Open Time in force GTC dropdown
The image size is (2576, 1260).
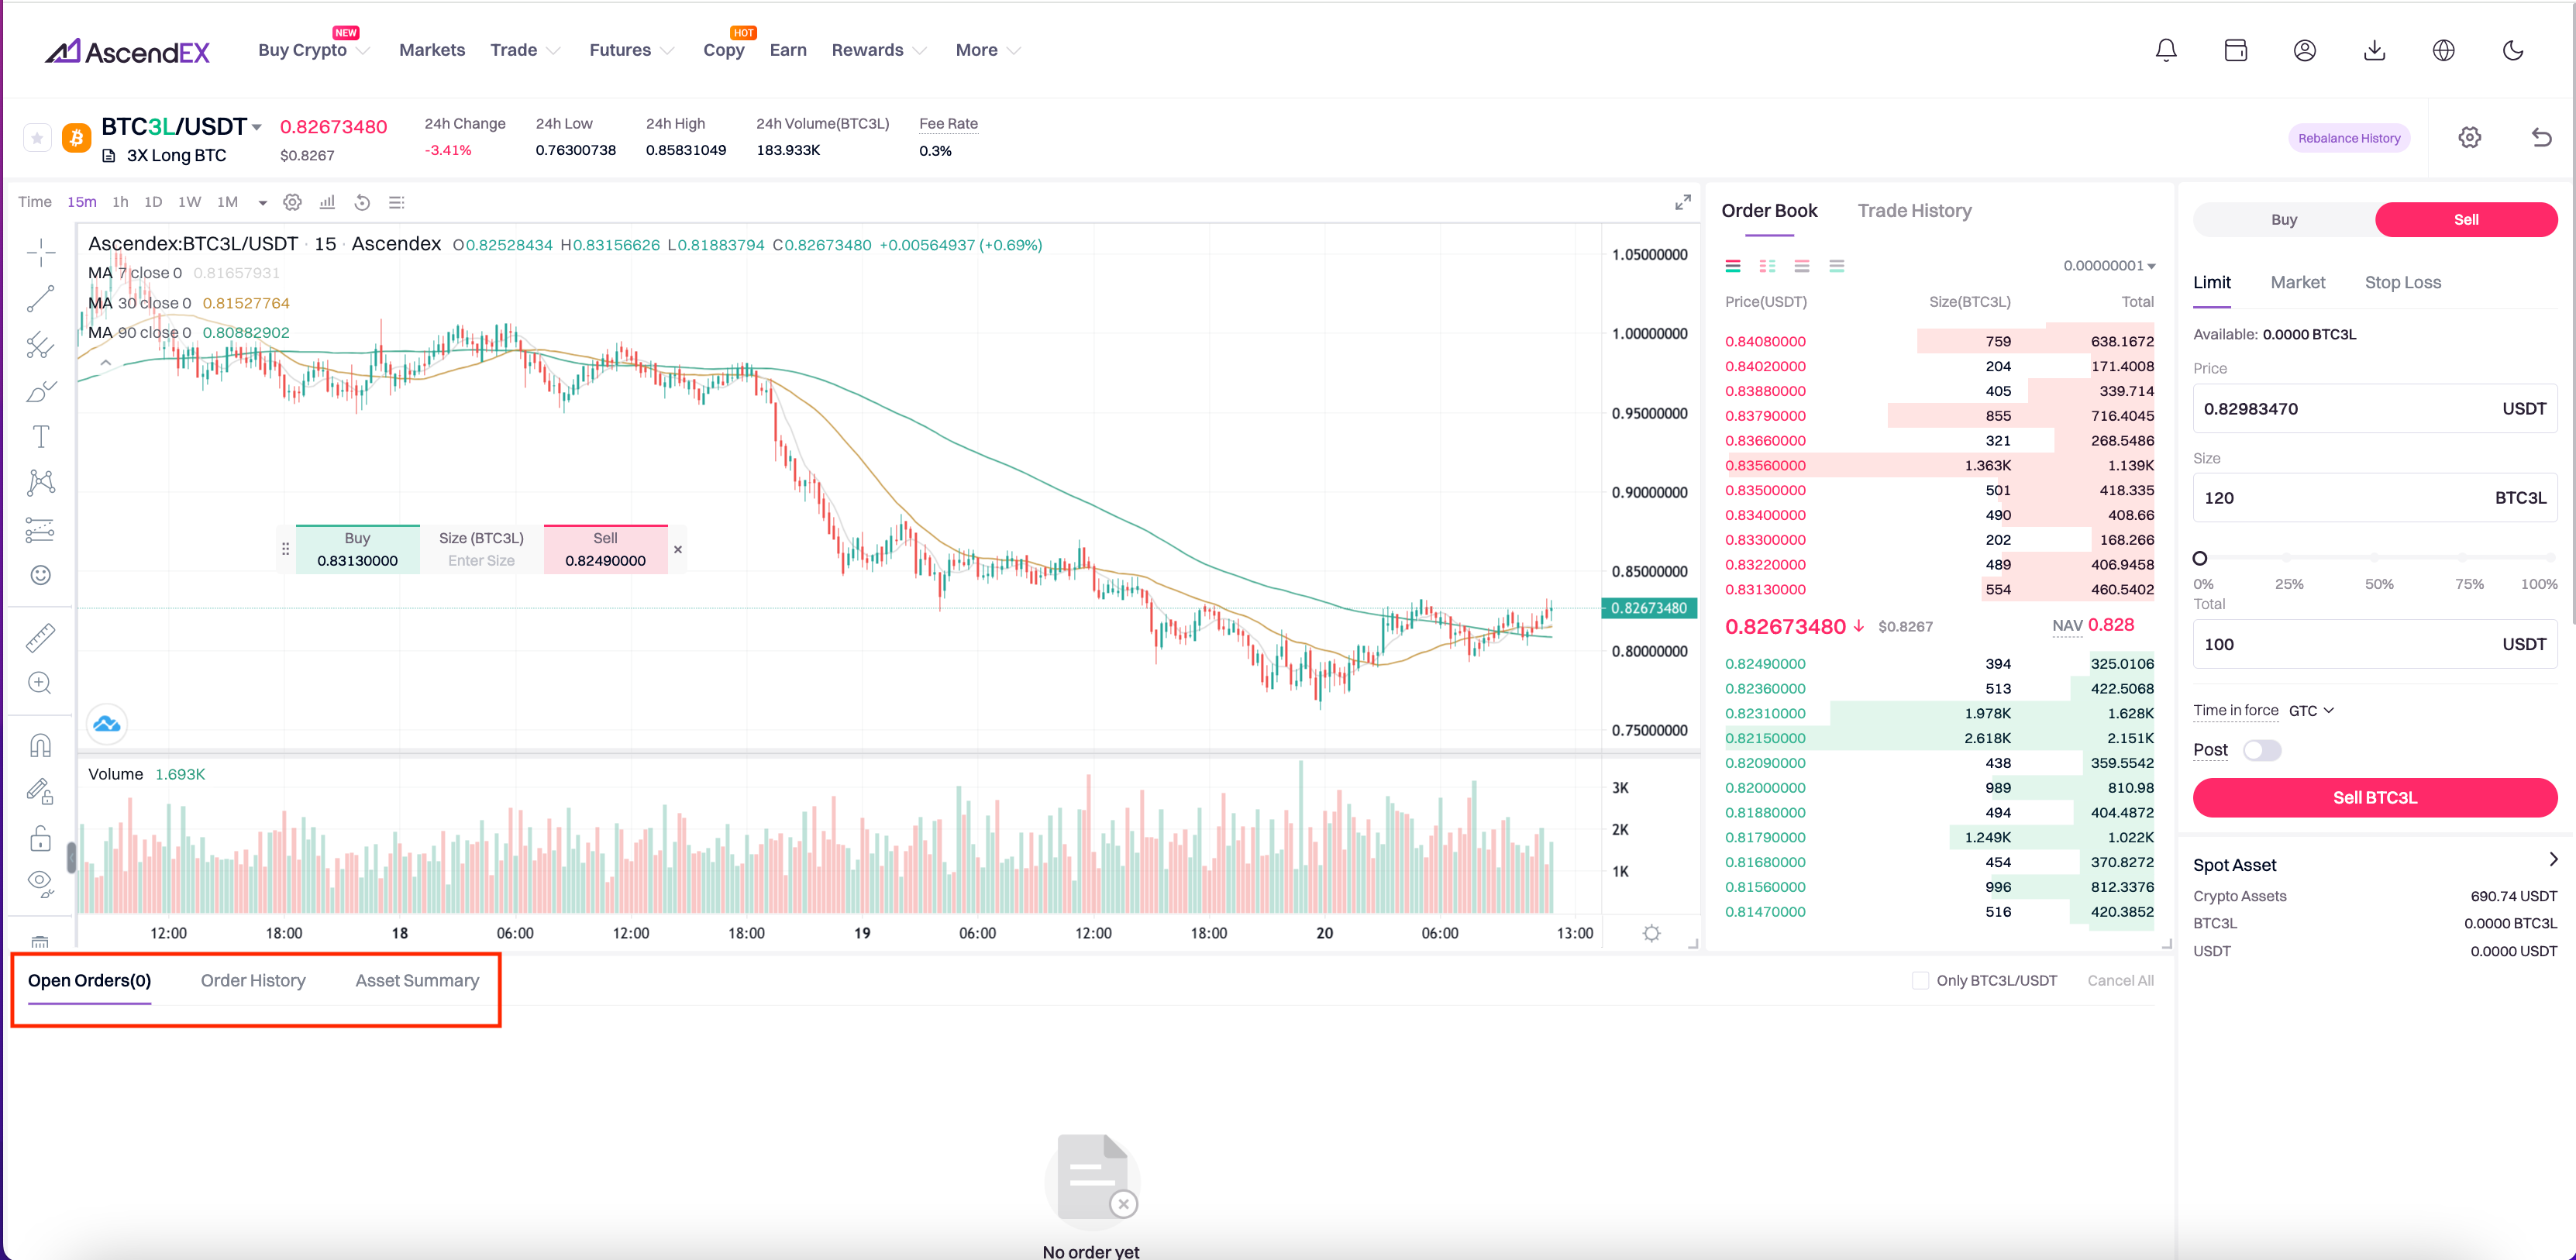2311,710
